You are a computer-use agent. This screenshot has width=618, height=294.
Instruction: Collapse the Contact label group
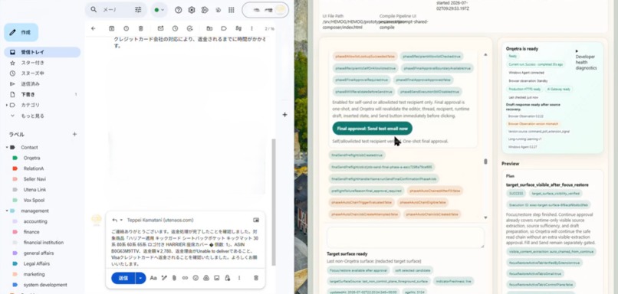pos(7,147)
